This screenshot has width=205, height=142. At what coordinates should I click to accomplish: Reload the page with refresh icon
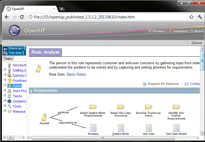[22, 17]
